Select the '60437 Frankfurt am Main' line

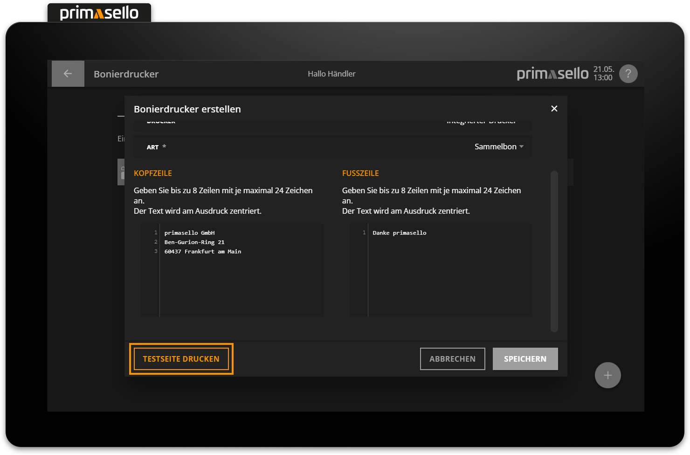202,252
